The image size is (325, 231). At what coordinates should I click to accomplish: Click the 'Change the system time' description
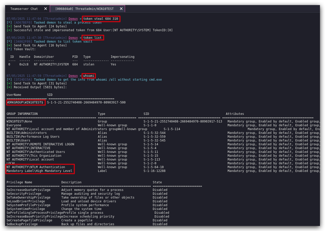tap(81, 209)
